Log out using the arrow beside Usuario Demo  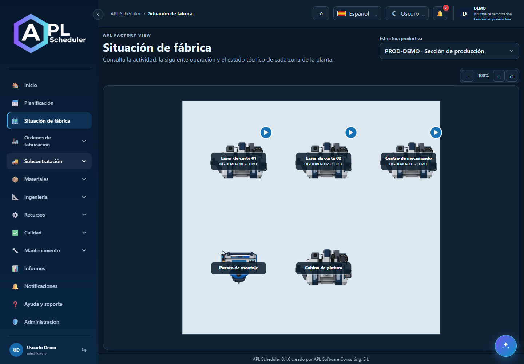click(x=84, y=350)
